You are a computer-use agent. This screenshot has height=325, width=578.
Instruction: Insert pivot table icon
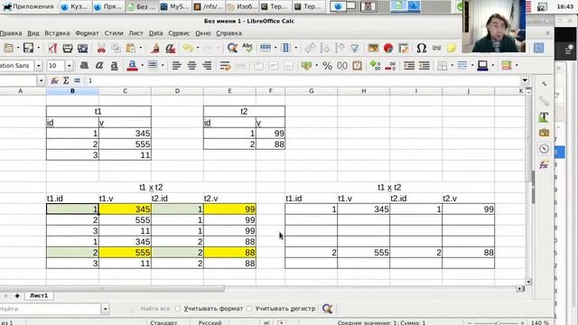point(404,48)
